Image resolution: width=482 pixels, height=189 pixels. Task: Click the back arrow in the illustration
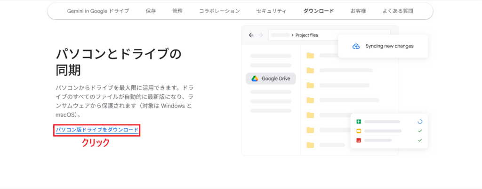251,35
